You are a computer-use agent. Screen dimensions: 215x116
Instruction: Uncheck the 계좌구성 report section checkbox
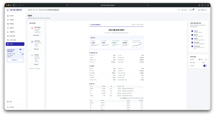pyautogui.click(x=192, y=35)
